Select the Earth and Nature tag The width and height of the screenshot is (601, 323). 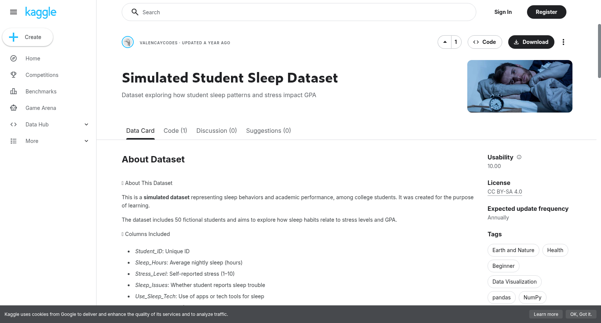[513, 250]
